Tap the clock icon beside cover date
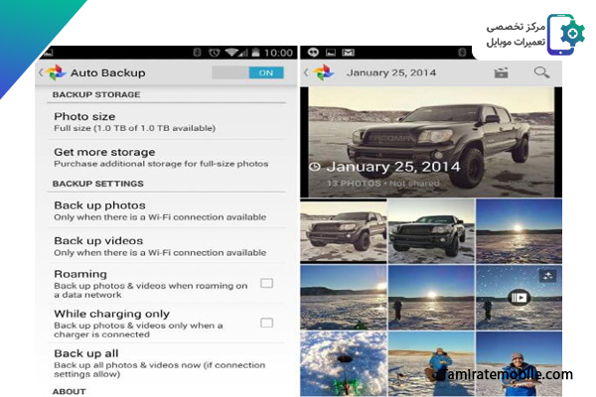 (315, 167)
